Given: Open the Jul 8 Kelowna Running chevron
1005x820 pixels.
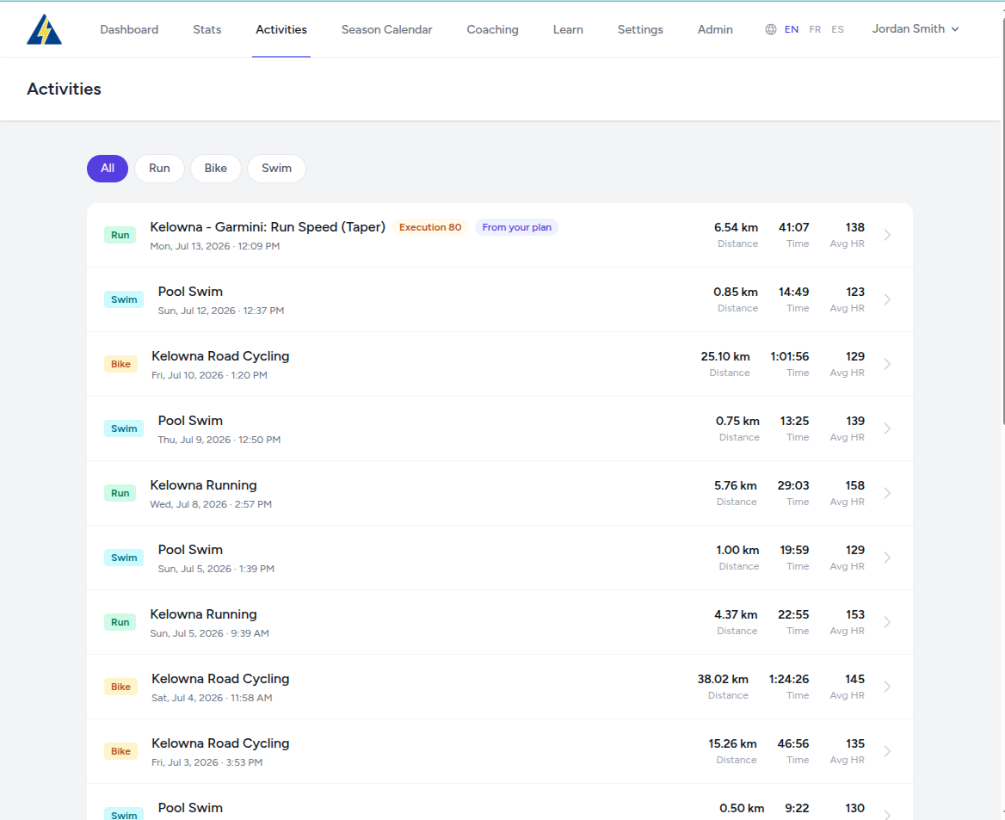Looking at the screenshot, I should point(888,493).
